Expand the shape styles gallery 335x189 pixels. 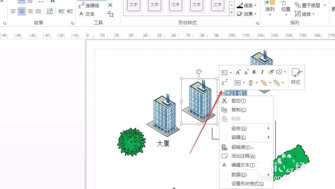coord(231,13)
